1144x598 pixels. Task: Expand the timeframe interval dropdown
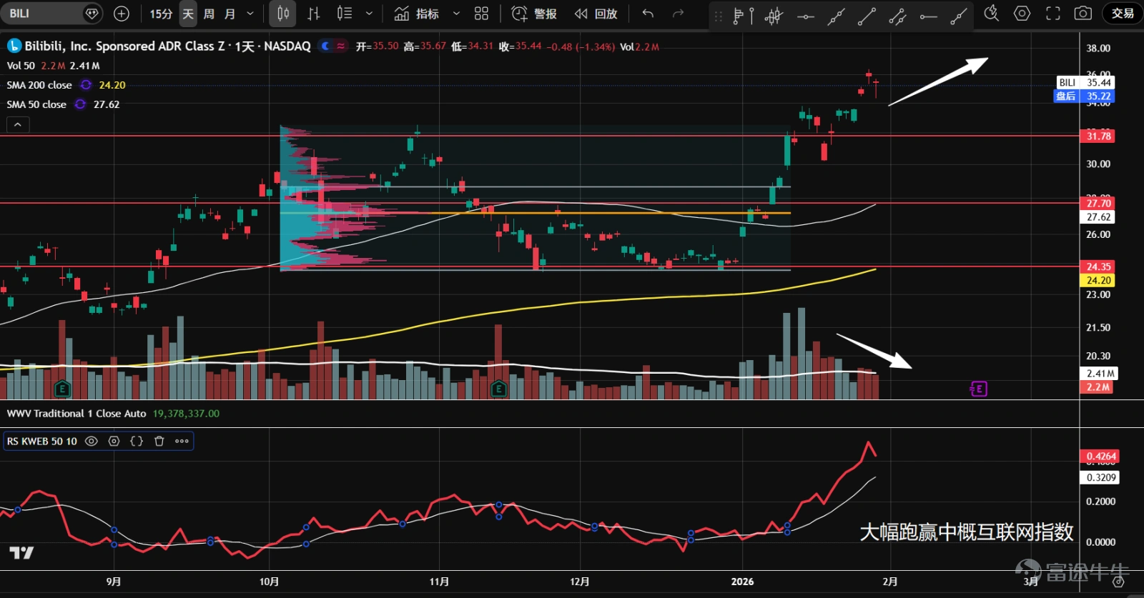pyautogui.click(x=250, y=14)
